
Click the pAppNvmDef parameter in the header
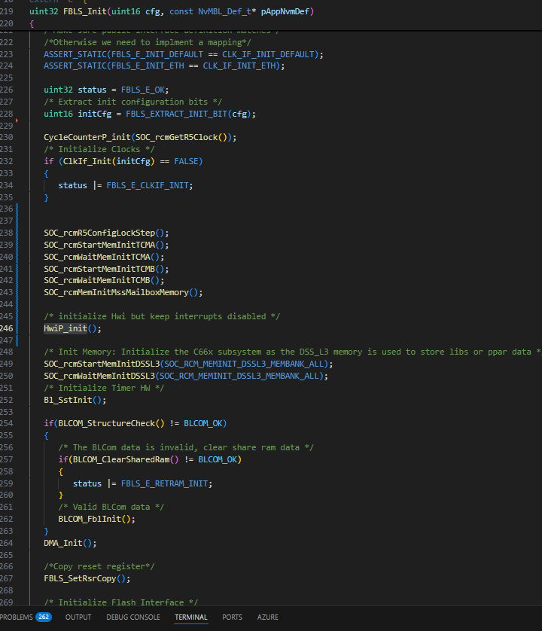[285, 11]
